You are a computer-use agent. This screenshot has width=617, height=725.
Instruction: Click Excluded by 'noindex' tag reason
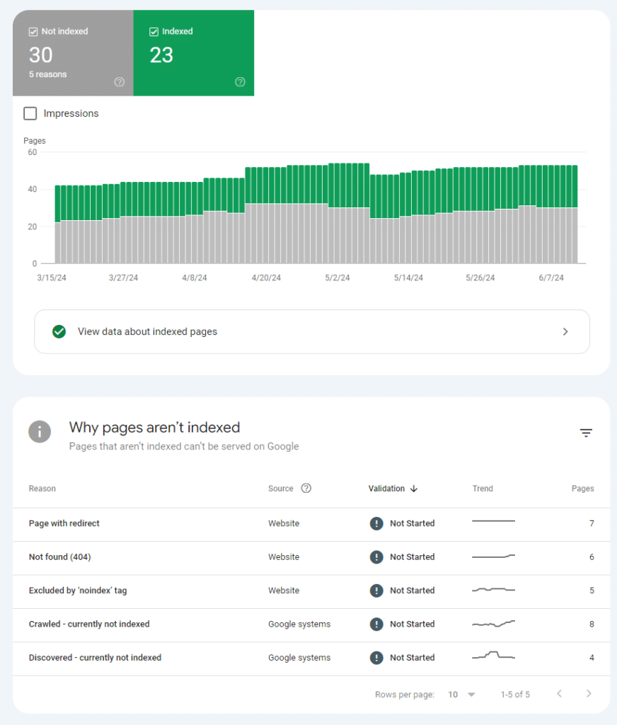tap(78, 590)
